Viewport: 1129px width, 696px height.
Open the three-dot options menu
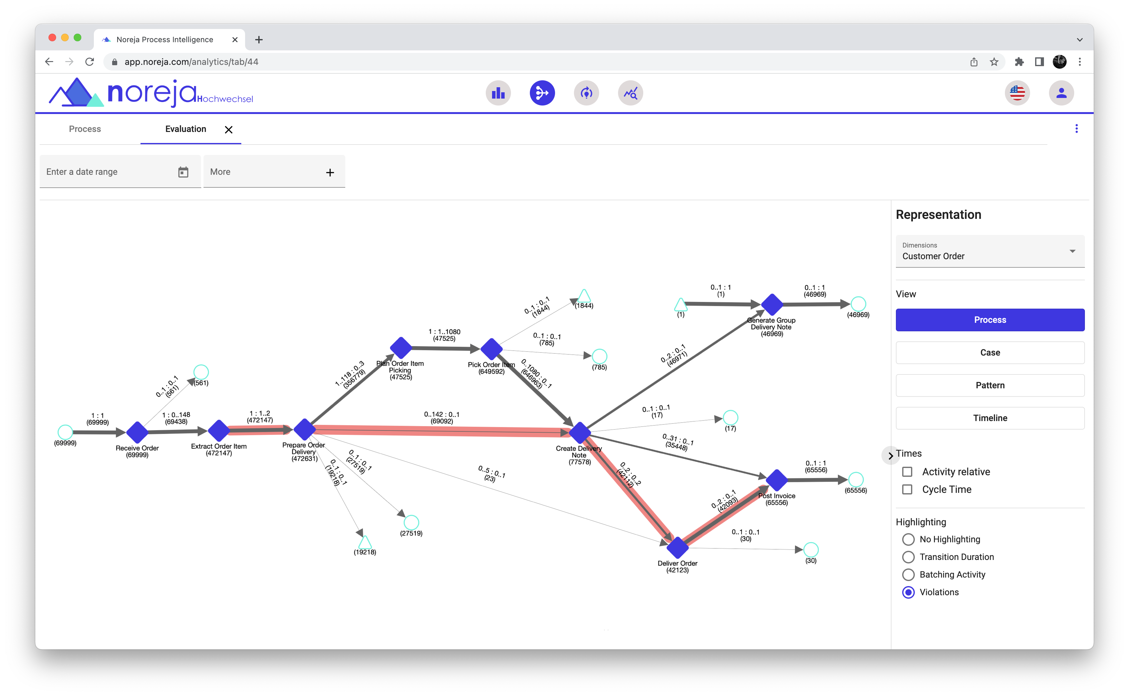pyautogui.click(x=1076, y=129)
